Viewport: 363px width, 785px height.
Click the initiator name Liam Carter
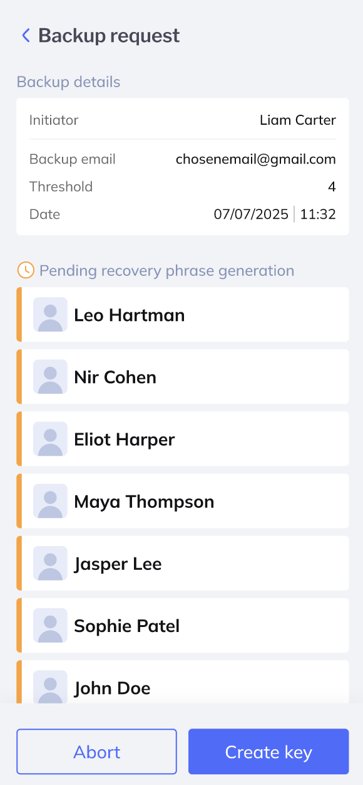(298, 120)
